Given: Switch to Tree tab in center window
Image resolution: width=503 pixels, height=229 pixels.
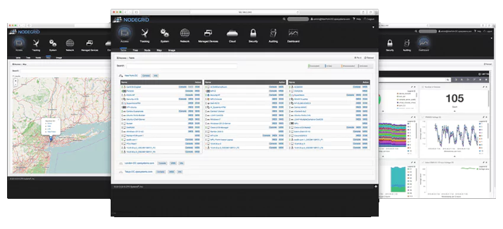Looking at the screenshot, I should (136, 50).
